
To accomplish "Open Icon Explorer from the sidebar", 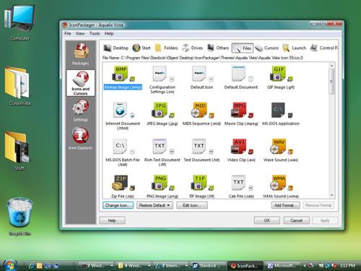I will [x=80, y=139].
